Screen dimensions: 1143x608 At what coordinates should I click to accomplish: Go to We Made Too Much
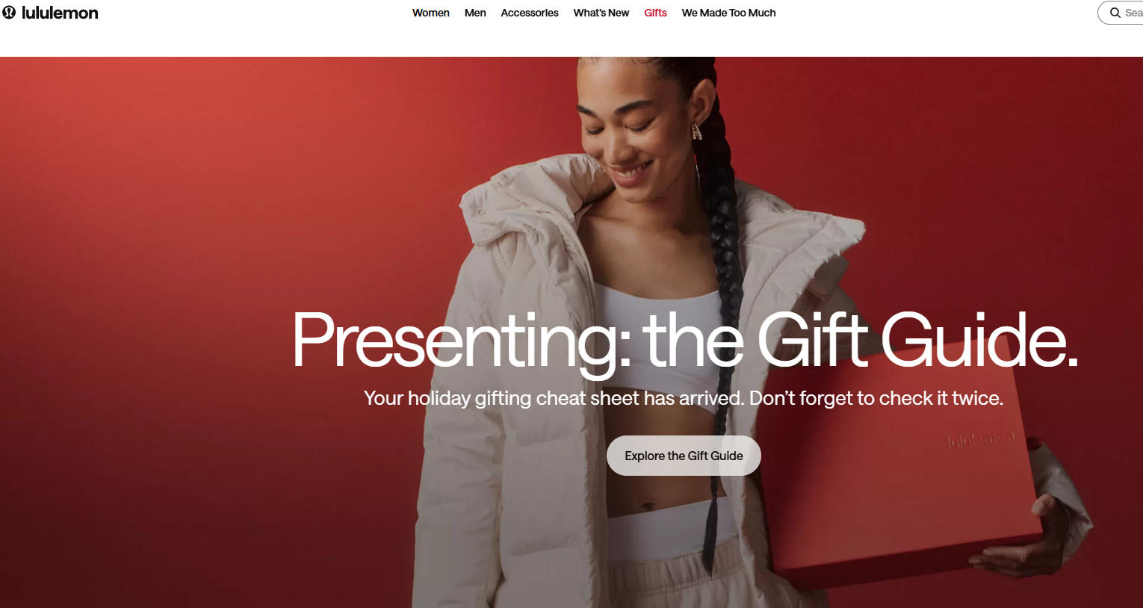pos(728,13)
